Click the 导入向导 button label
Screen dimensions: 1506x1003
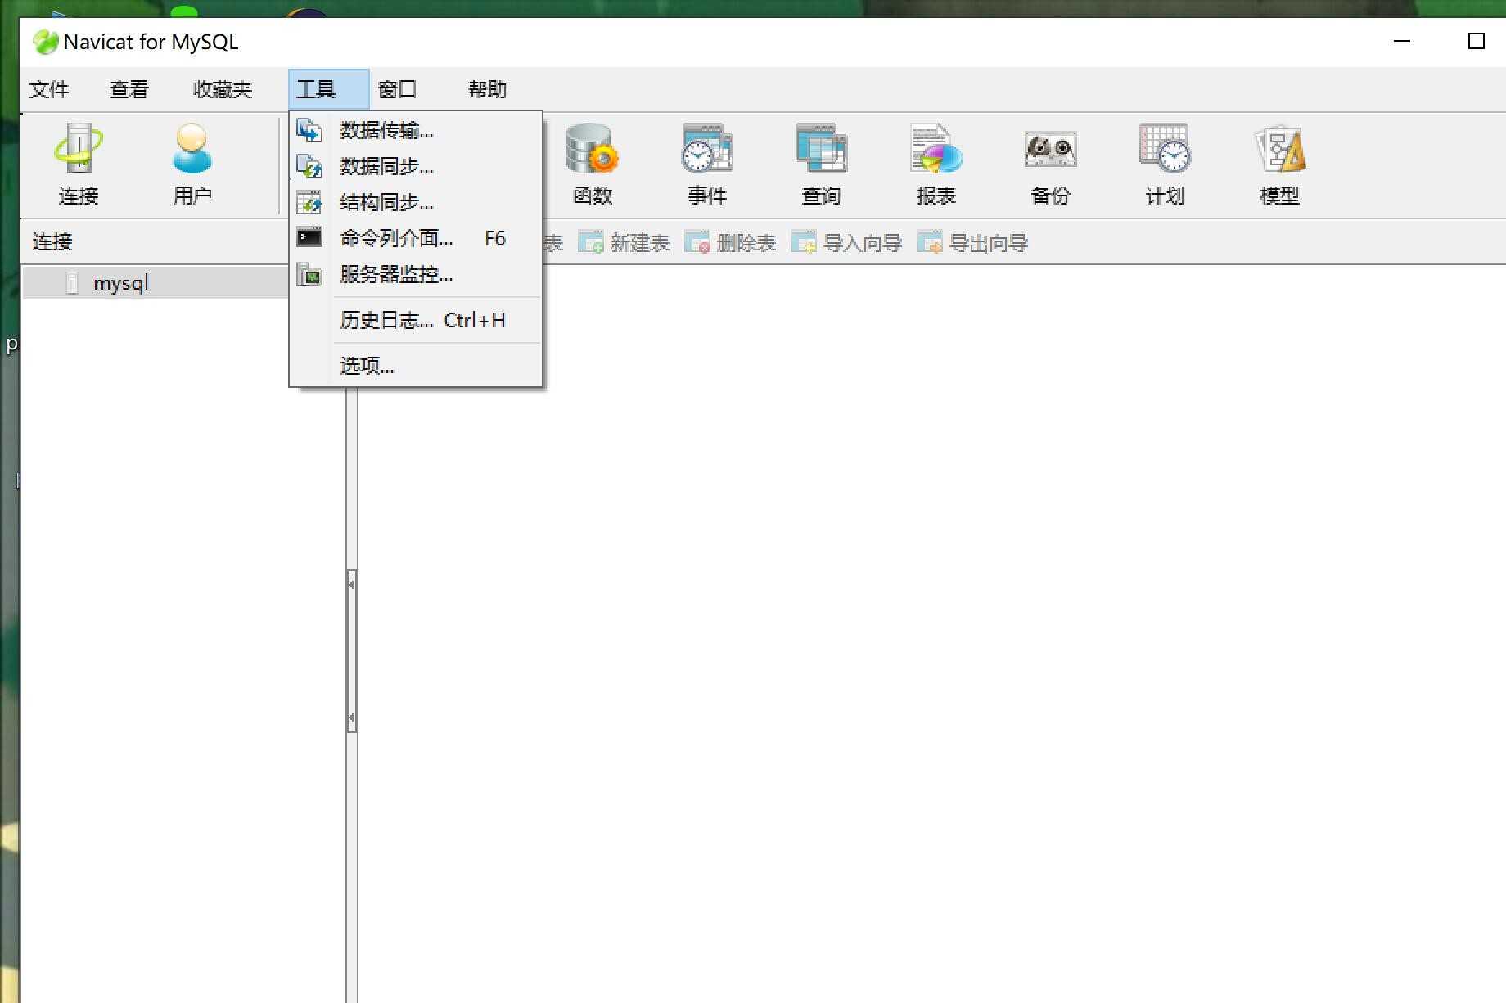pos(863,243)
